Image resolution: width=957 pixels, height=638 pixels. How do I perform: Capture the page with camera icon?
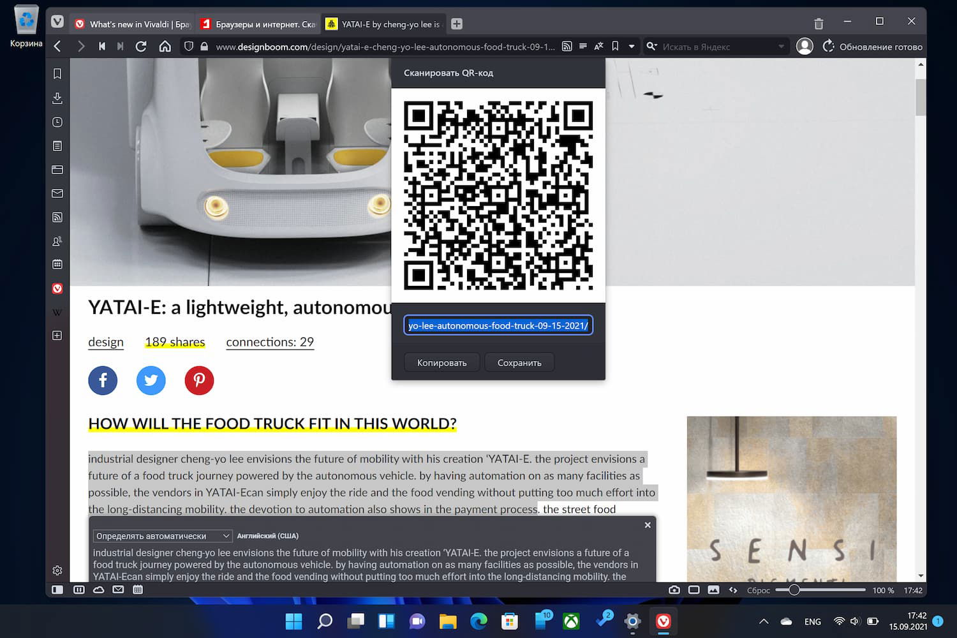coord(674,590)
